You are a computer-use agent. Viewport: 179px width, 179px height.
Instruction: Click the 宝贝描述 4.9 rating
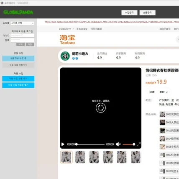tap(102, 56)
